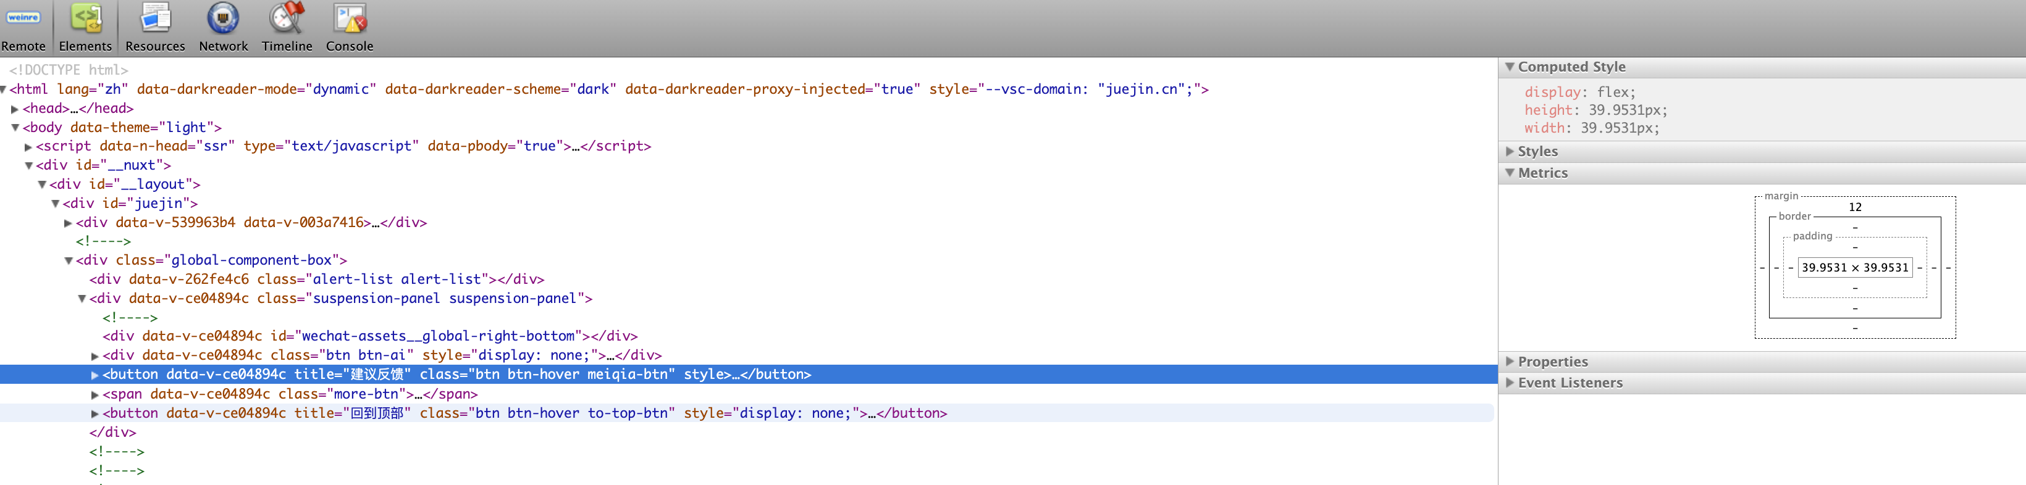
Task: Expand the Properties section
Action: [x=1509, y=361]
